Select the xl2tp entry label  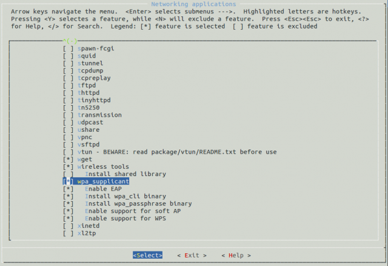[x=87, y=233]
